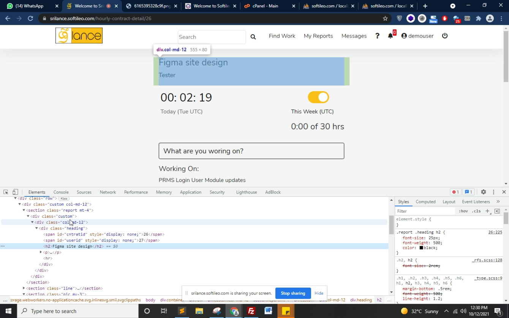Switch to the Console tab

tap(61, 192)
